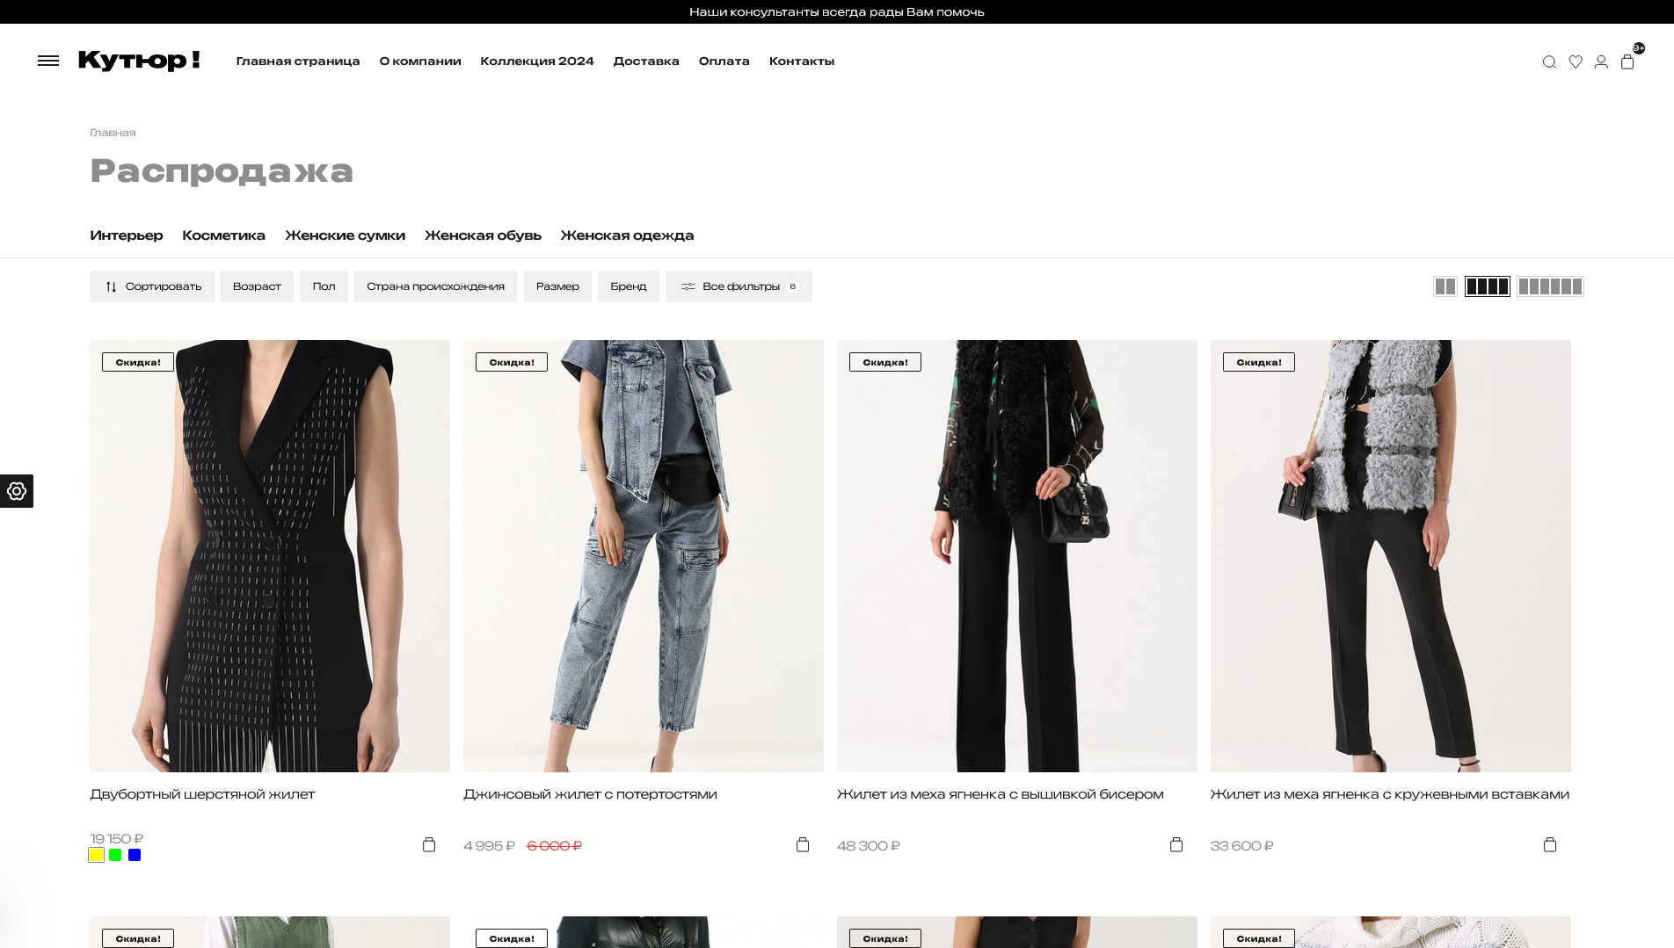Viewport: 1674px width, 948px height.
Task: Open Жилет из меха ягненка с вышивкой бисером
Action: coord(1000,794)
